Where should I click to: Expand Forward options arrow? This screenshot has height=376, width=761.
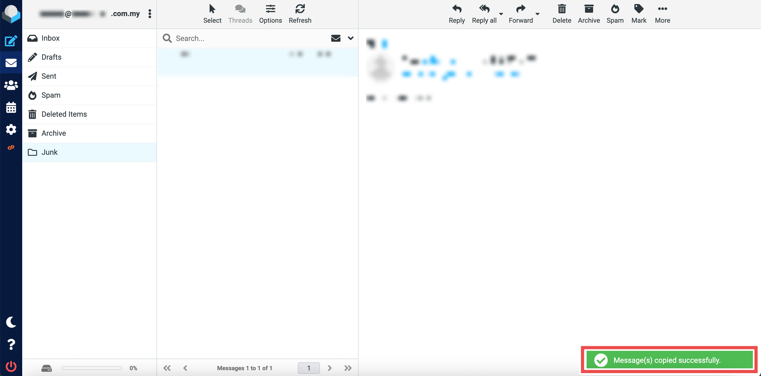[x=537, y=13]
